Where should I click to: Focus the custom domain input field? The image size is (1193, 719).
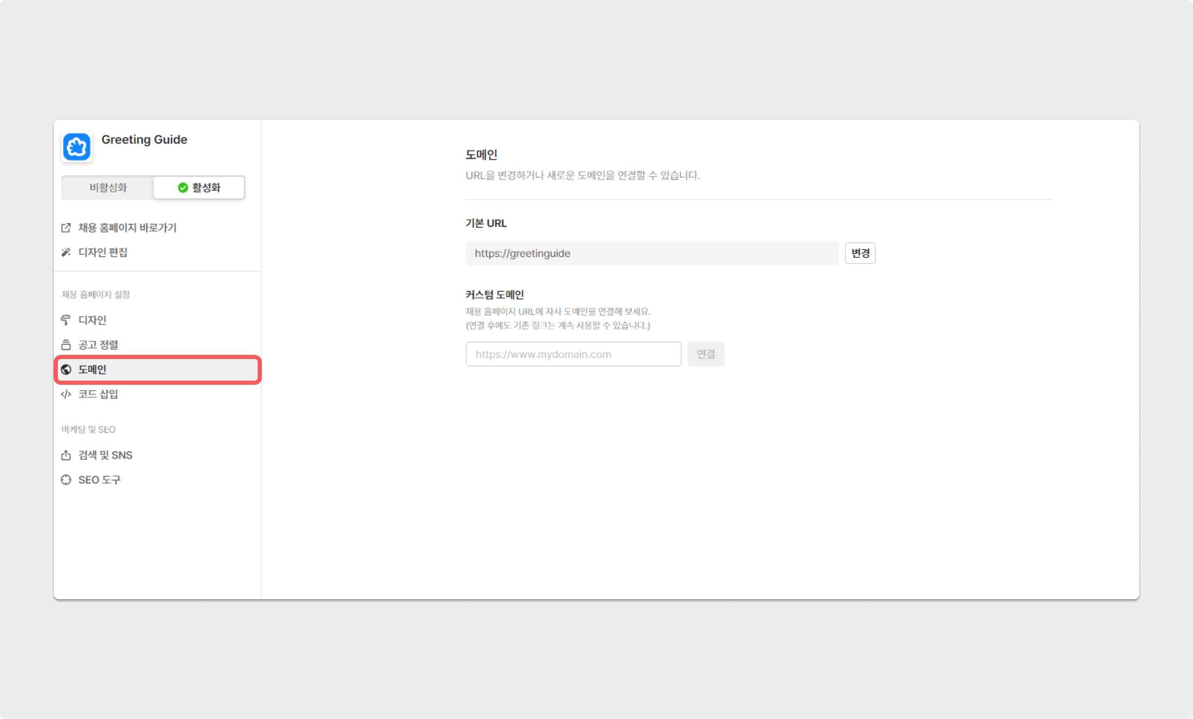coord(573,354)
